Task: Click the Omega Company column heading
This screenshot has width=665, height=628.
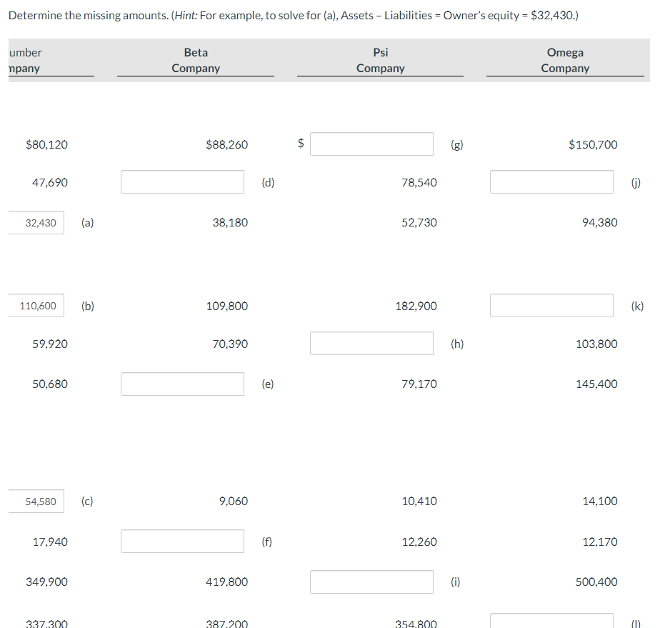Action: pos(565,60)
